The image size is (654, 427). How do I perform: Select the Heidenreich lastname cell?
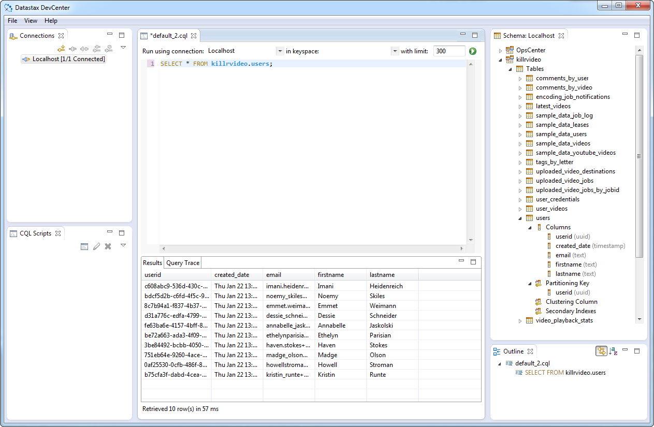(x=393, y=286)
